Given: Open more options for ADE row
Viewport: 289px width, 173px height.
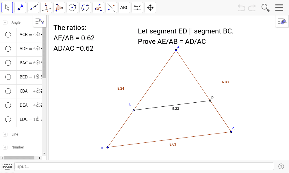Looking at the screenshot, I should [x=38, y=48].
